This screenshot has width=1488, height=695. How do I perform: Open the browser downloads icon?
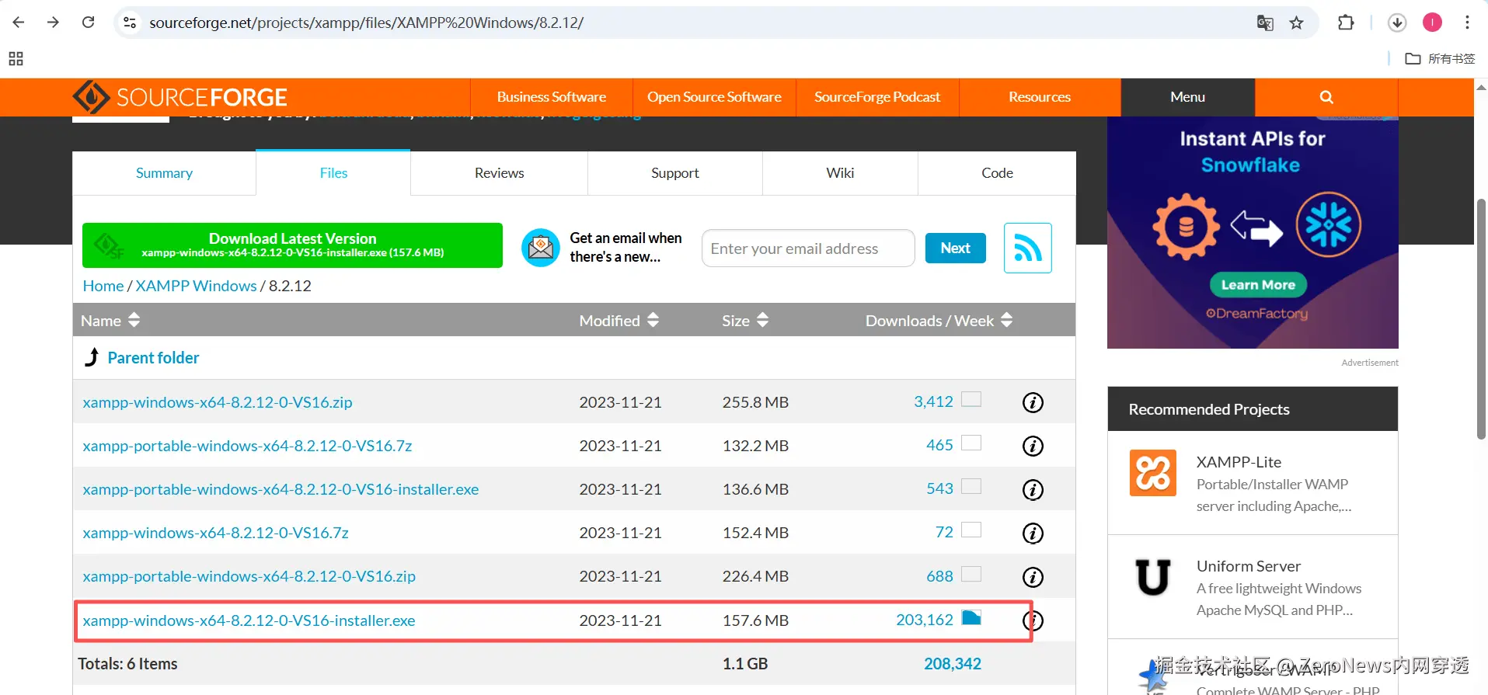(x=1397, y=23)
